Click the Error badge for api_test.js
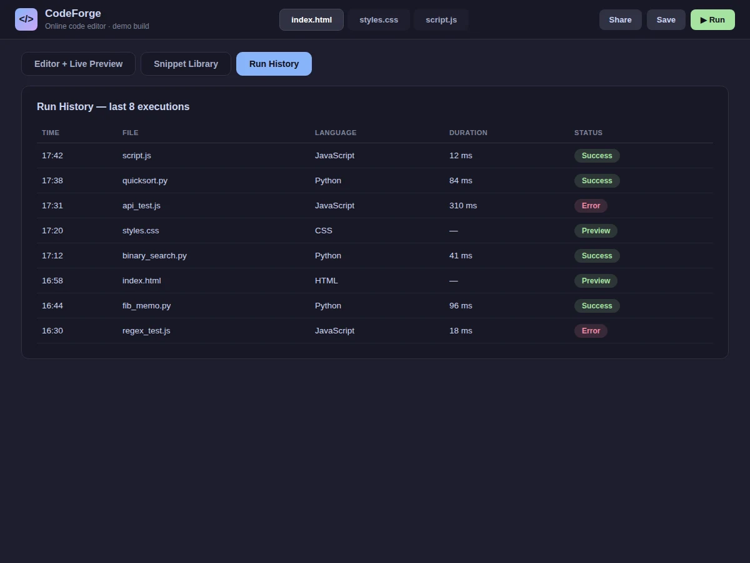The width and height of the screenshot is (750, 563). [x=591, y=206]
